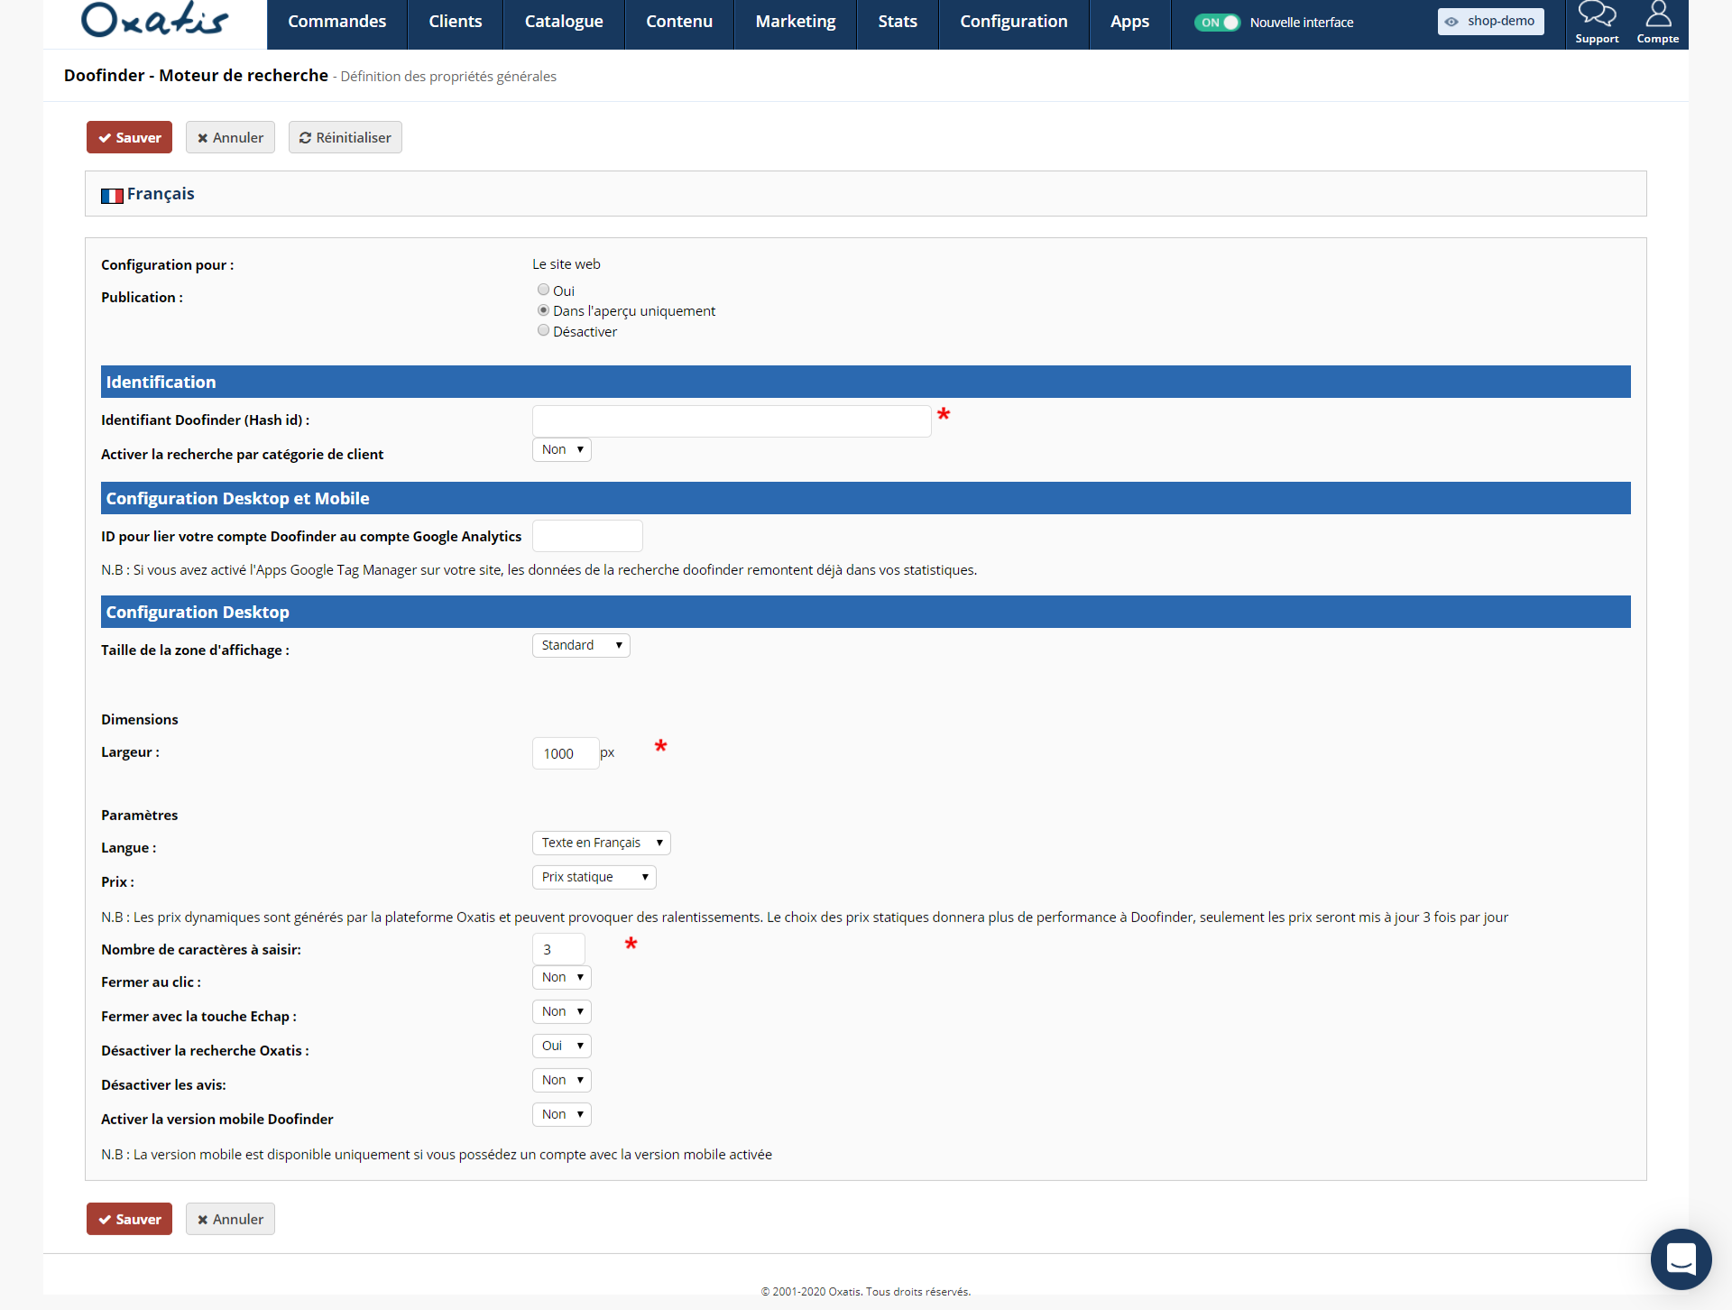
Task: Open shop-demo preview
Action: click(1490, 22)
